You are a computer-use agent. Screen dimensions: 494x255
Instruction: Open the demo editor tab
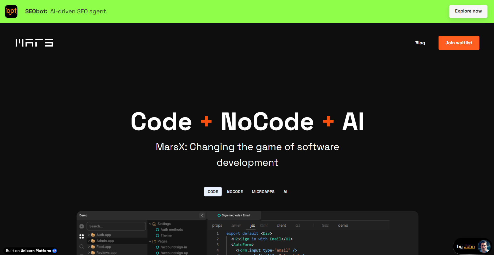click(x=343, y=226)
